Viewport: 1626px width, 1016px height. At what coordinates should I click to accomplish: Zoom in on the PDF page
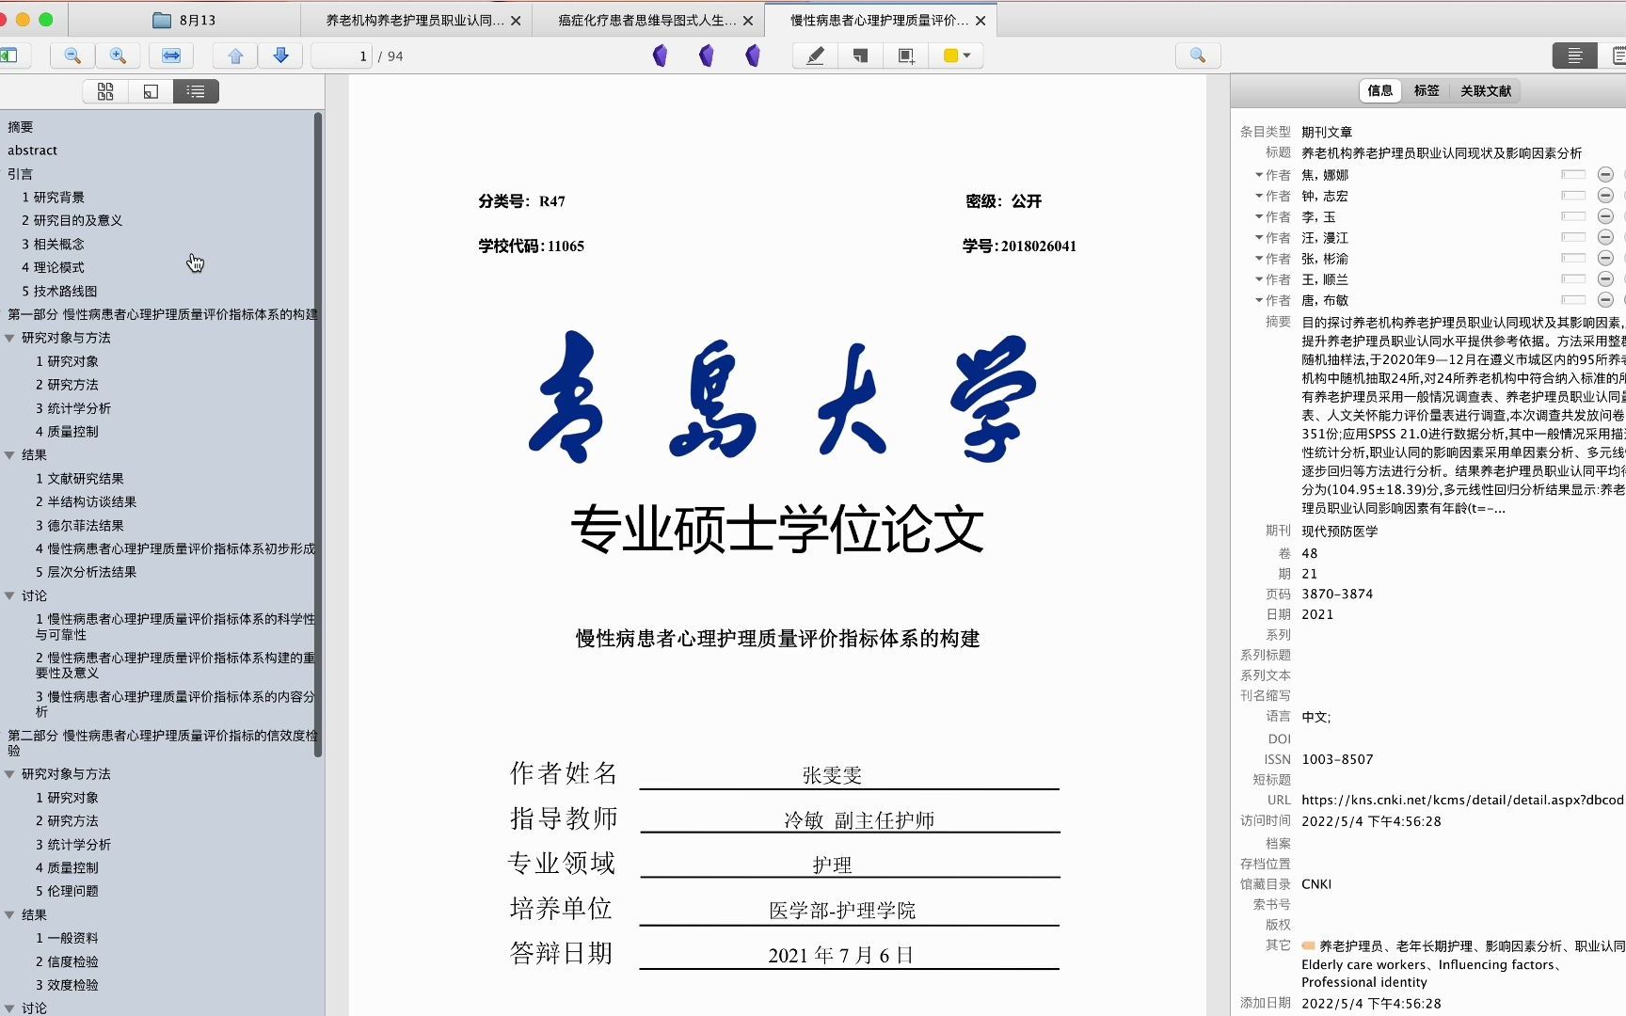pos(118,56)
